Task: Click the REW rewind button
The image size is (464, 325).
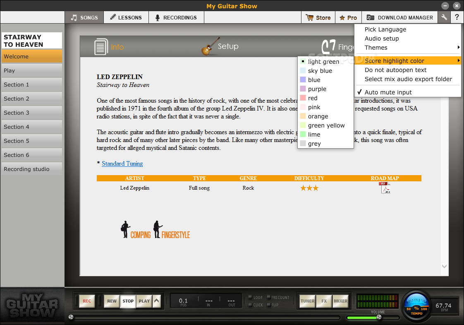Action: point(112,301)
